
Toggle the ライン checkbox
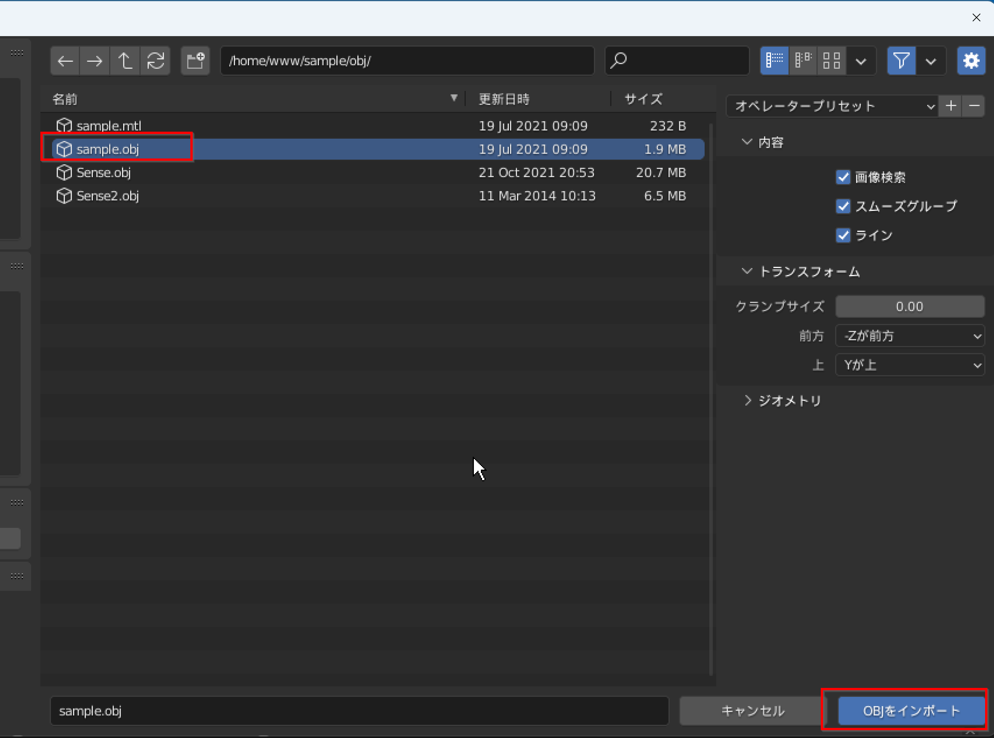pyautogui.click(x=843, y=235)
